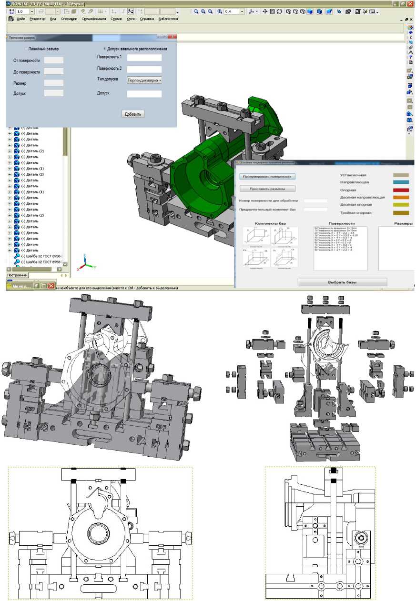
Task: Switch to the Построение tab
Action: [18, 275]
